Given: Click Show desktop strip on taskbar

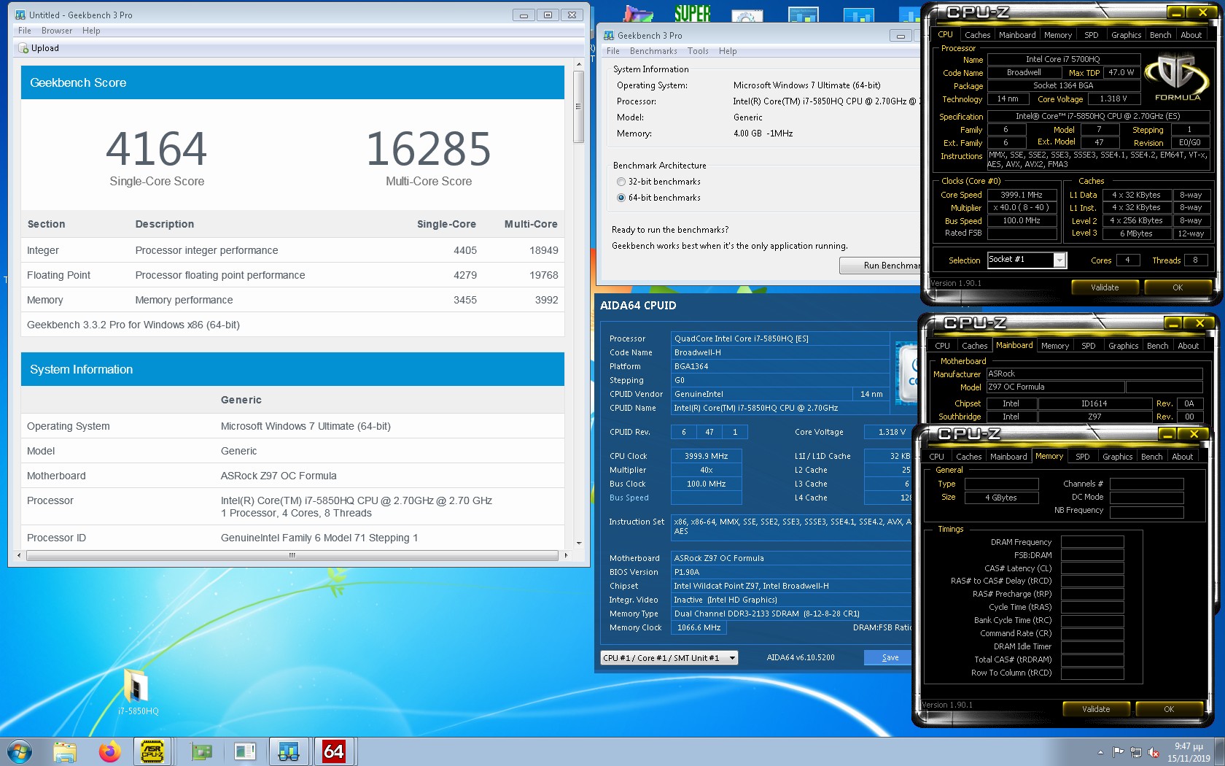Looking at the screenshot, I should pos(1220,751).
